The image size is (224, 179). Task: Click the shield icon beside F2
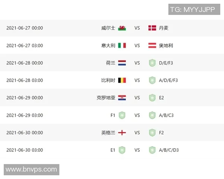(152, 132)
